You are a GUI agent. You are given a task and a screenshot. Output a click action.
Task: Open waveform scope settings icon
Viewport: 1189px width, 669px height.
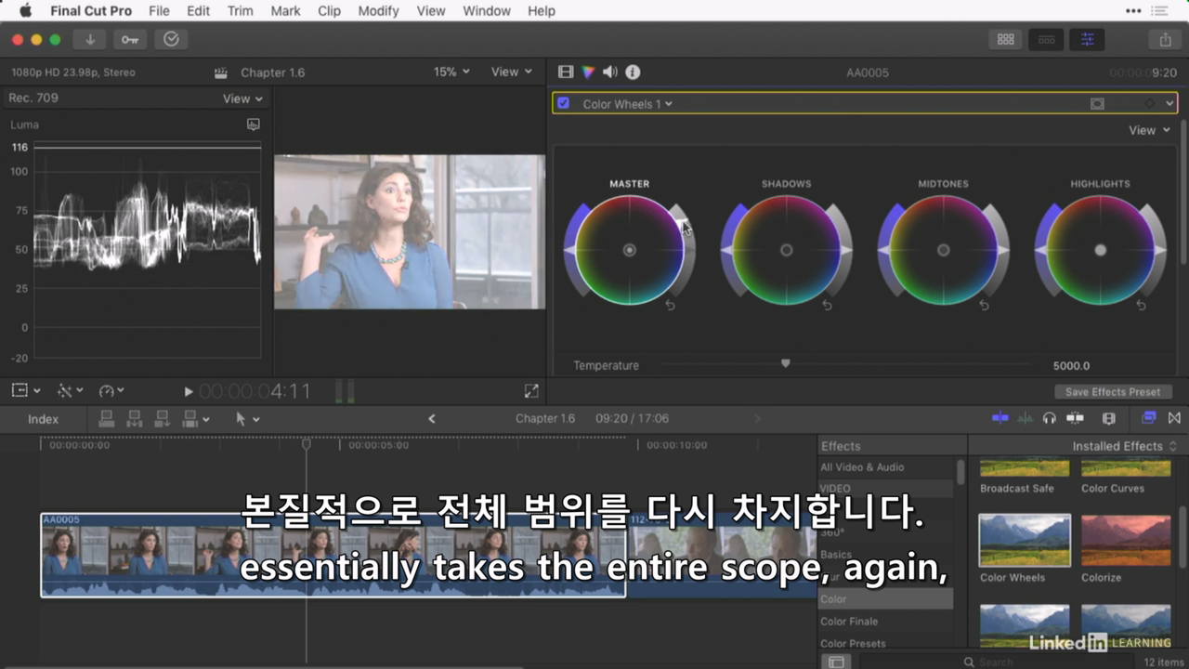[253, 125]
